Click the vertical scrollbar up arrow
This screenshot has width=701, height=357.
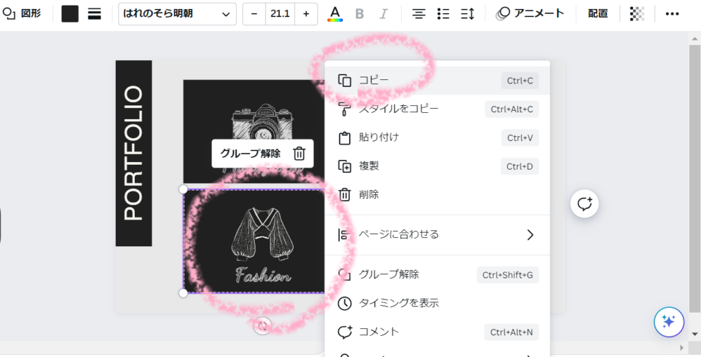(695, 39)
